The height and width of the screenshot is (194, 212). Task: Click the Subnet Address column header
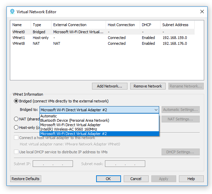(177, 25)
